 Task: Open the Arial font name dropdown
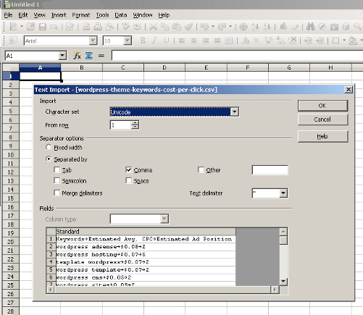[93, 41]
